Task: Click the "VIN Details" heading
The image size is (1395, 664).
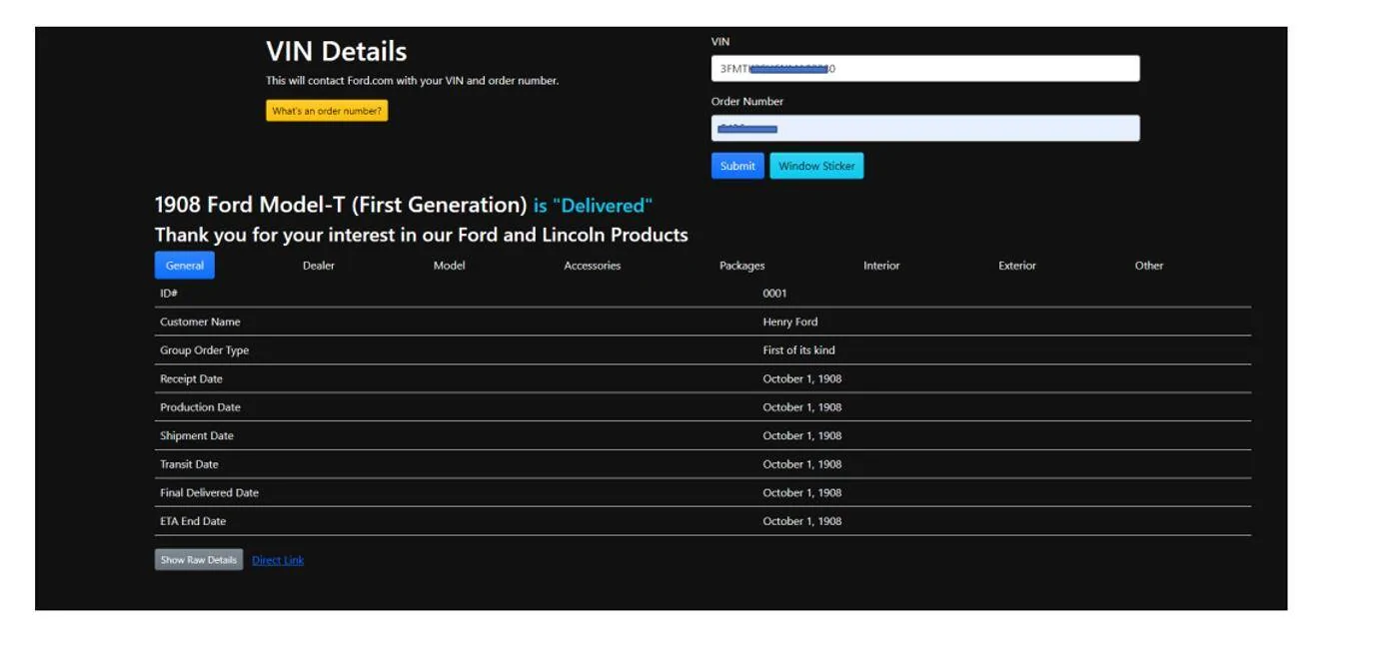Action: (337, 52)
